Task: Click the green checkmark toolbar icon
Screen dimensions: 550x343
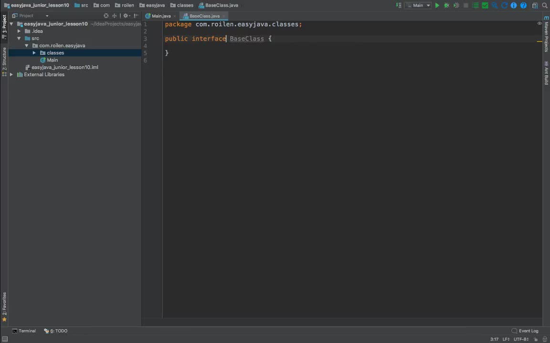Action: tap(485, 6)
